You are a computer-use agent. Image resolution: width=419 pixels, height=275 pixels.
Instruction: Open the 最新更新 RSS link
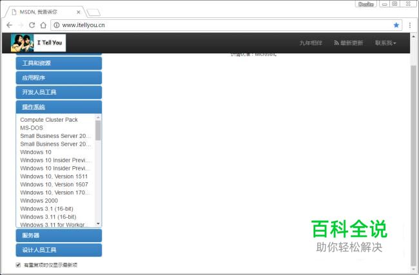tap(348, 43)
